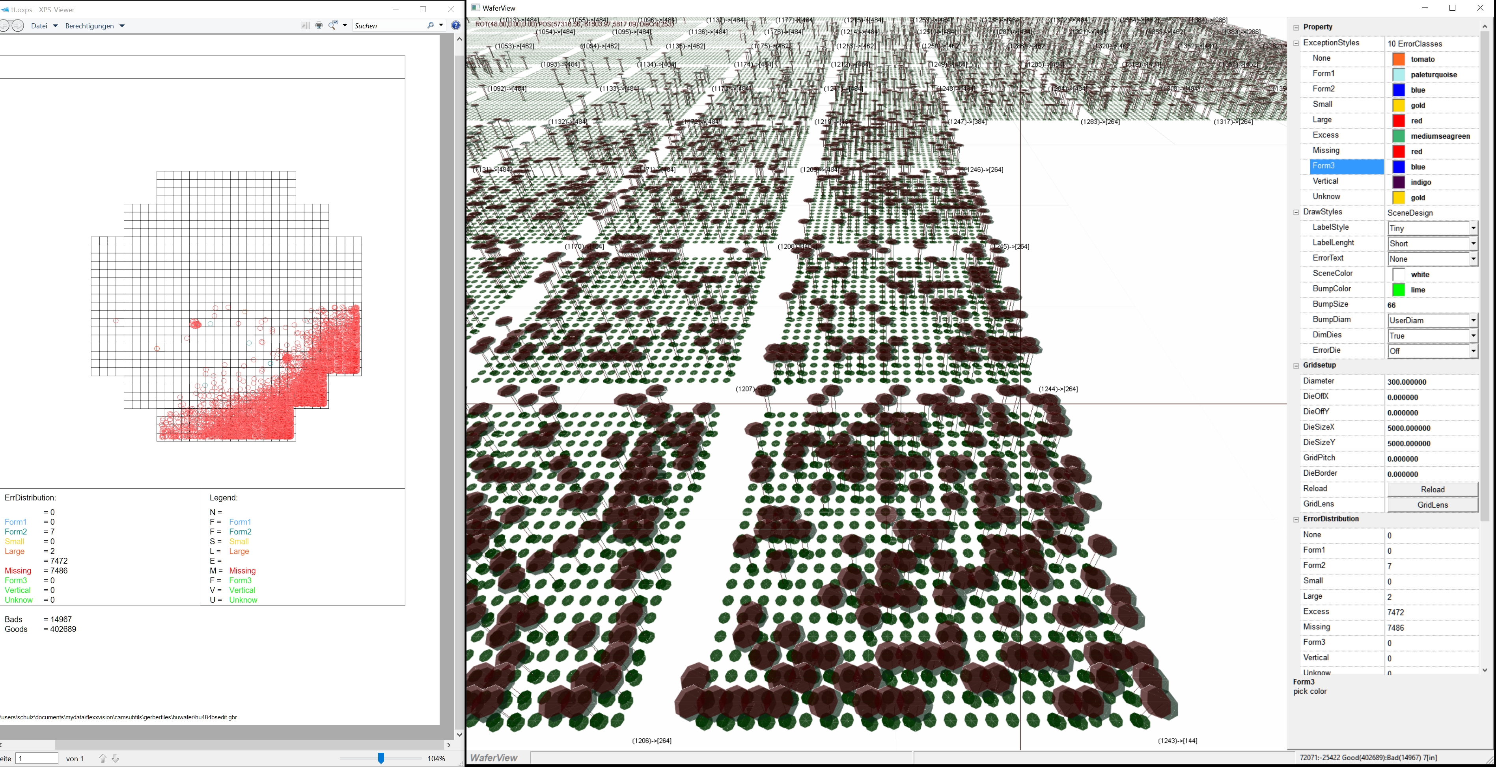Click the search magnifier in Suchen box
1496x767 pixels.
point(430,26)
